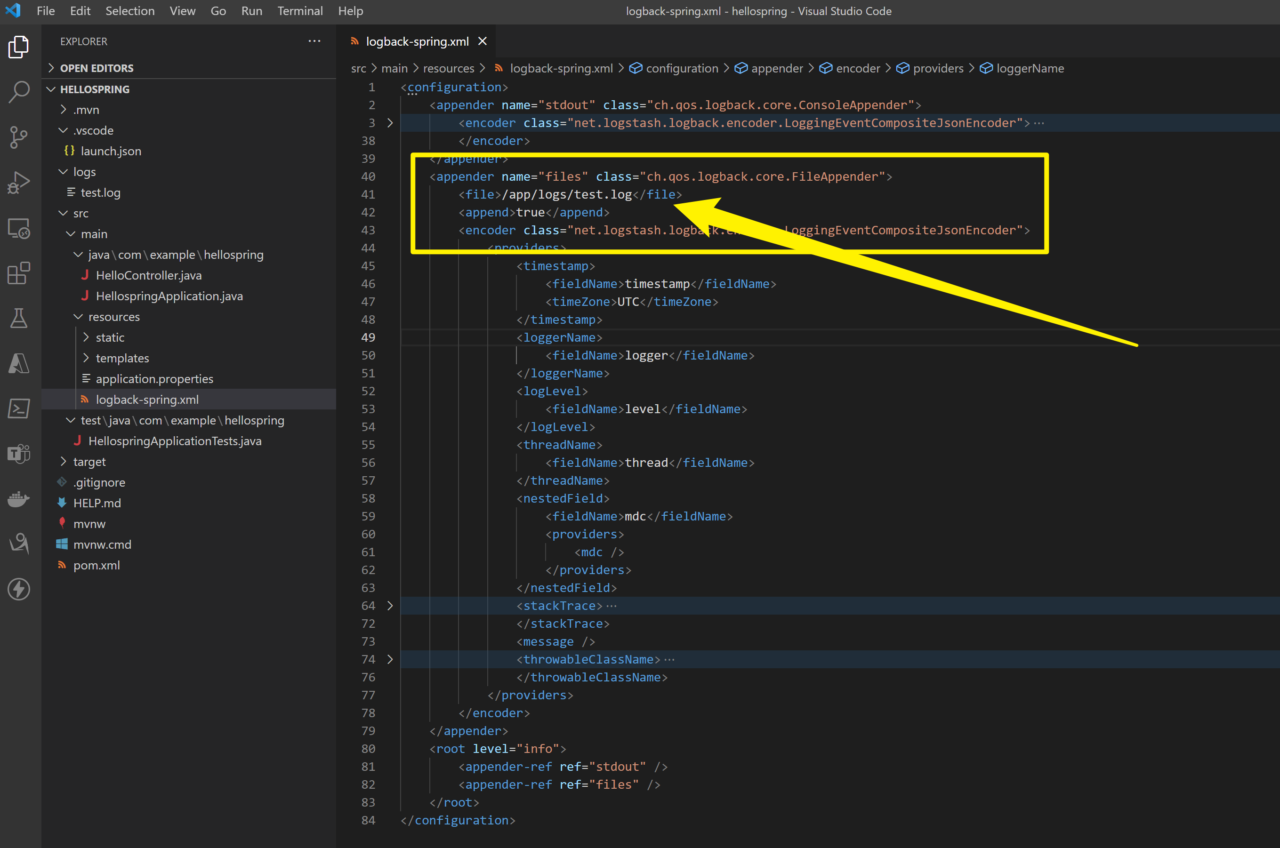Open the Testing flask icon
This screenshot has width=1280, height=848.
point(19,319)
